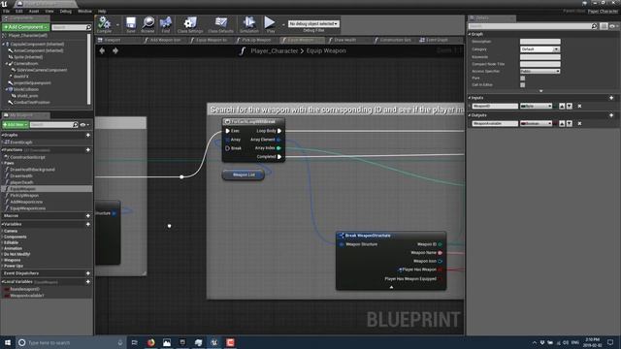
Task: Toggle the Pure checkbox in Details
Action: coord(522,79)
